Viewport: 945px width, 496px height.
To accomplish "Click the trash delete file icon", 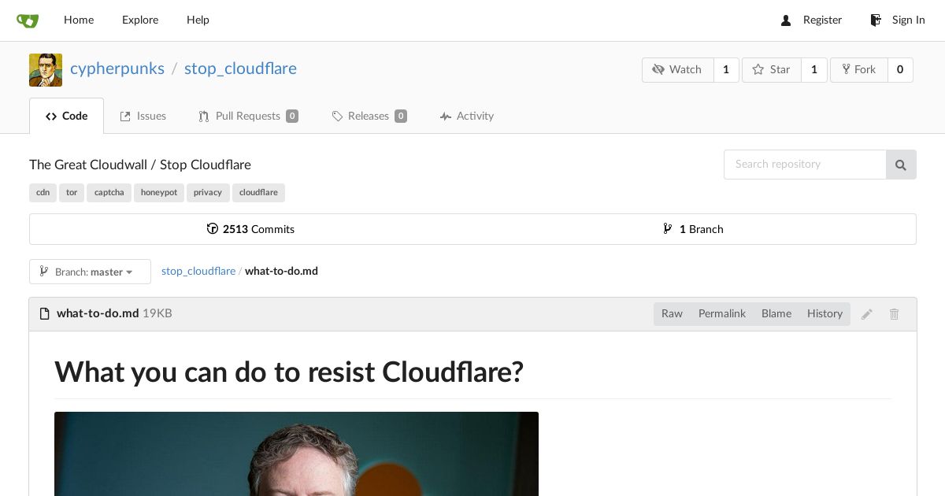I will 895,314.
